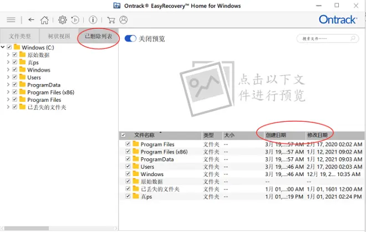Uncheck the Windows row checkbox in the list
The width and height of the screenshot is (366, 232).
point(128,174)
